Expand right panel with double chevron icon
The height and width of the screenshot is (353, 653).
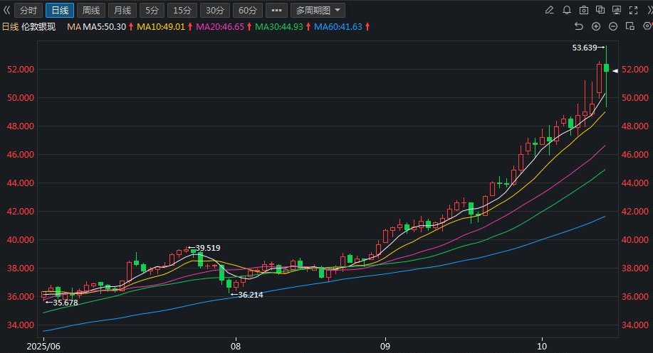pos(649,11)
